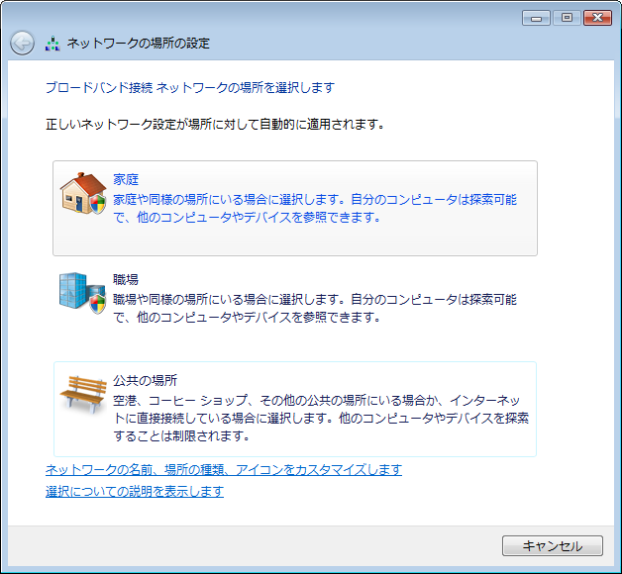Image resolution: width=622 pixels, height=574 pixels.
Task: Open link ネットワークの名前、場所の種類、アイコンをカスタマイズします
Action: click(224, 470)
